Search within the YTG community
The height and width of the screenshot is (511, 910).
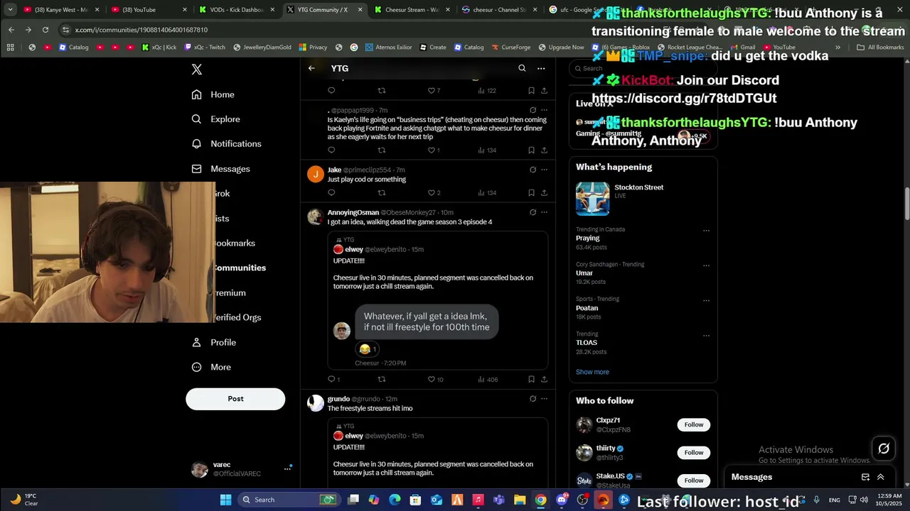click(522, 68)
